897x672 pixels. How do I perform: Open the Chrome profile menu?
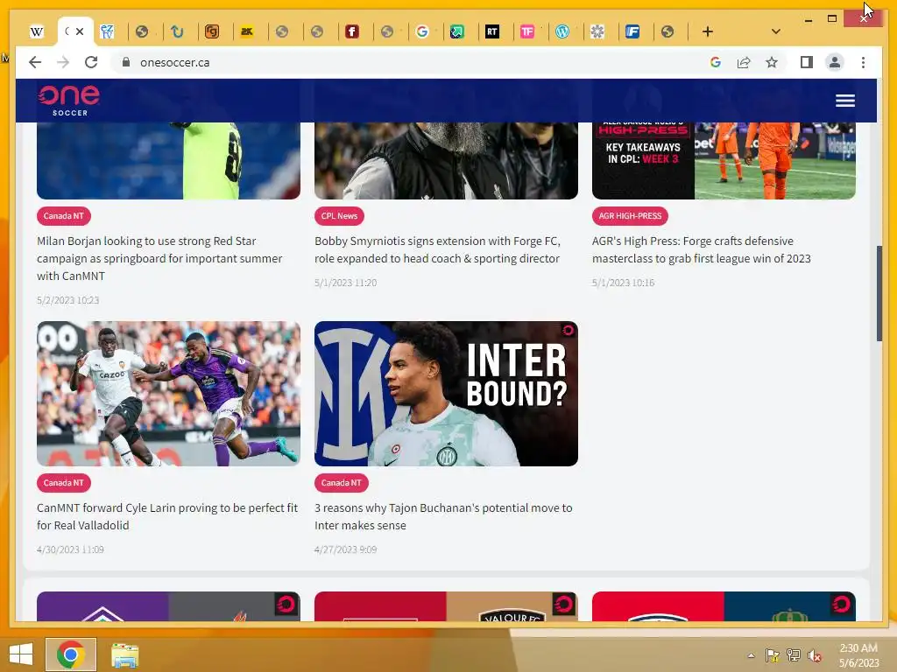(x=835, y=62)
